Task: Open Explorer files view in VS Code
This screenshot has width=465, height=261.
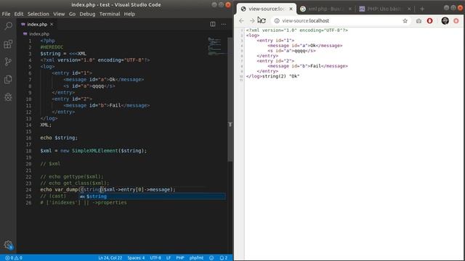Action: pyautogui.click(x=8, y=79)
